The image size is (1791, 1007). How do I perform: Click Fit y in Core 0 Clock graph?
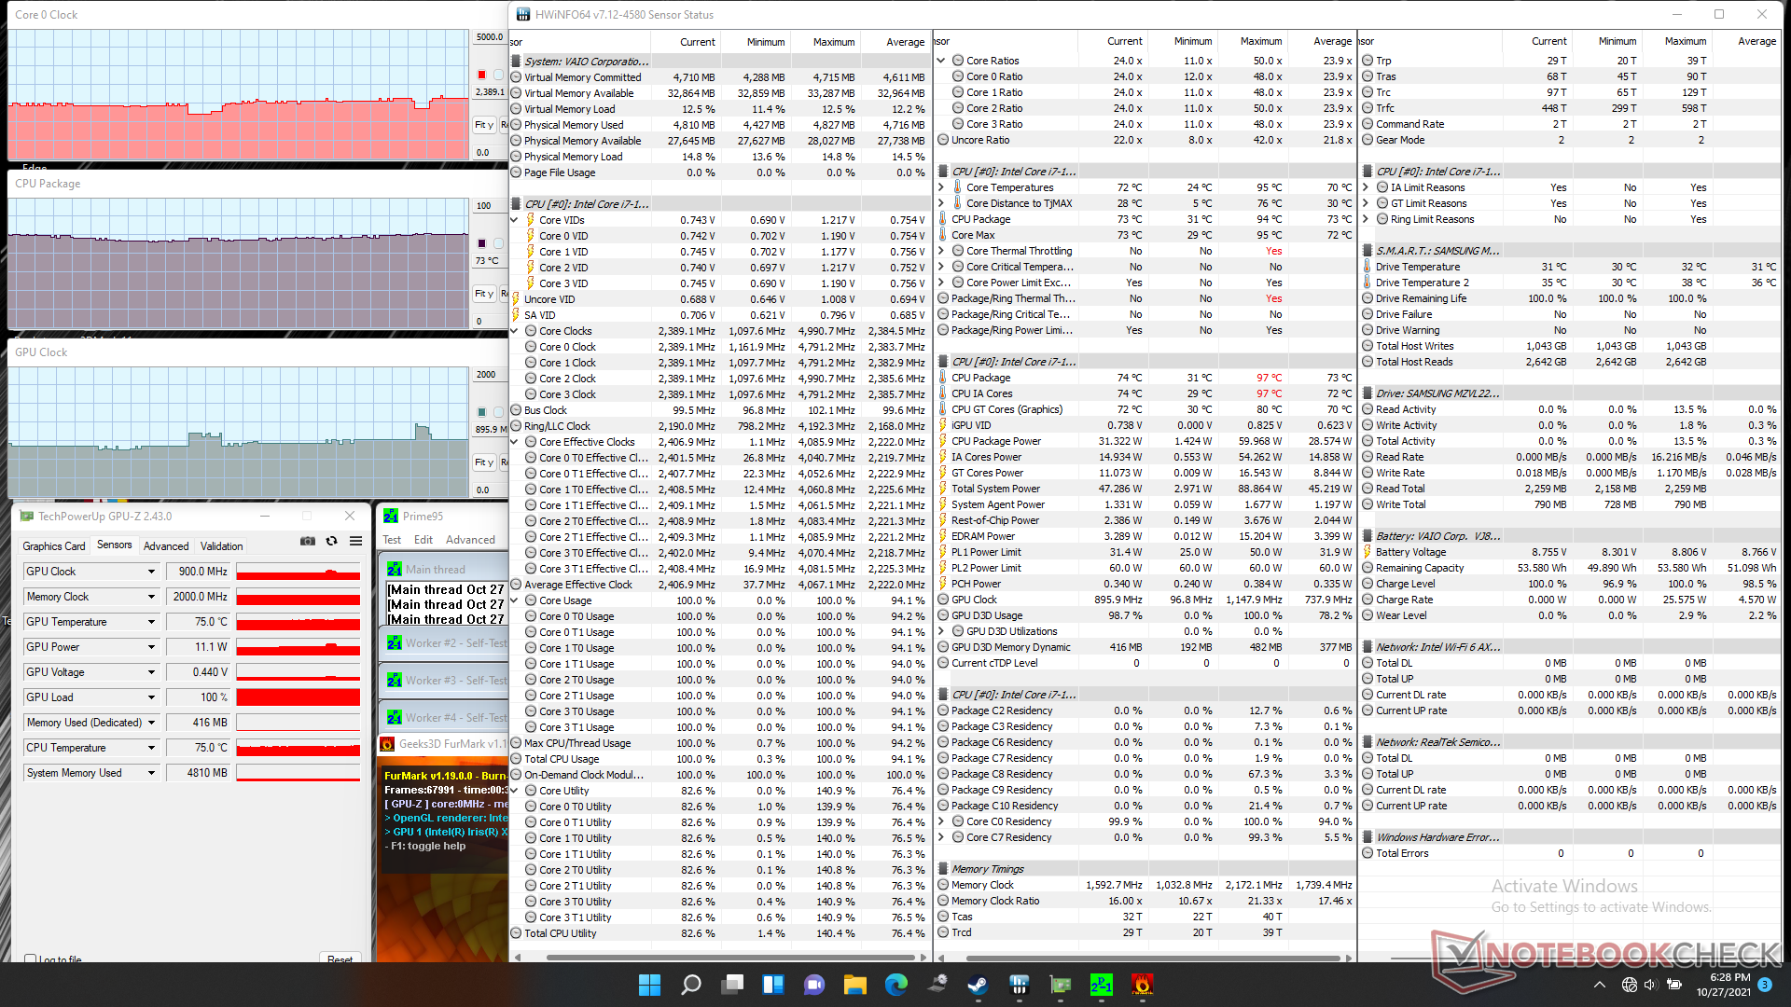pos(483,125)
